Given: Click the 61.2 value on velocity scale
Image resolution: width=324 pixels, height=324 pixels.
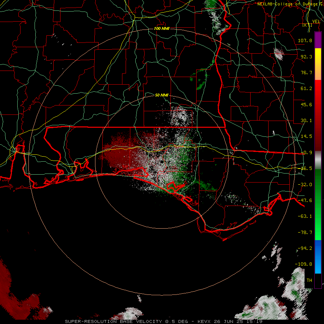Looking at the screenshot, I should (x=306, y=89).
